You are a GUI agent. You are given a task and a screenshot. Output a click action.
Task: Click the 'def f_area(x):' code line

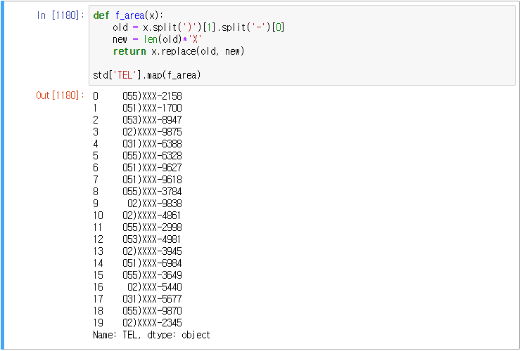coord(128,15)
